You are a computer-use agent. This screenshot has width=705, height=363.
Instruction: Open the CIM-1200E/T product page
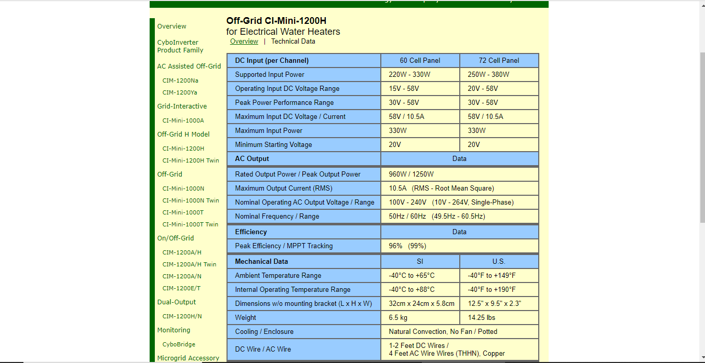[181, 288]
